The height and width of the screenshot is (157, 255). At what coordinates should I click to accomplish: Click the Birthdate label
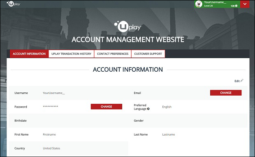pos(21,121)
